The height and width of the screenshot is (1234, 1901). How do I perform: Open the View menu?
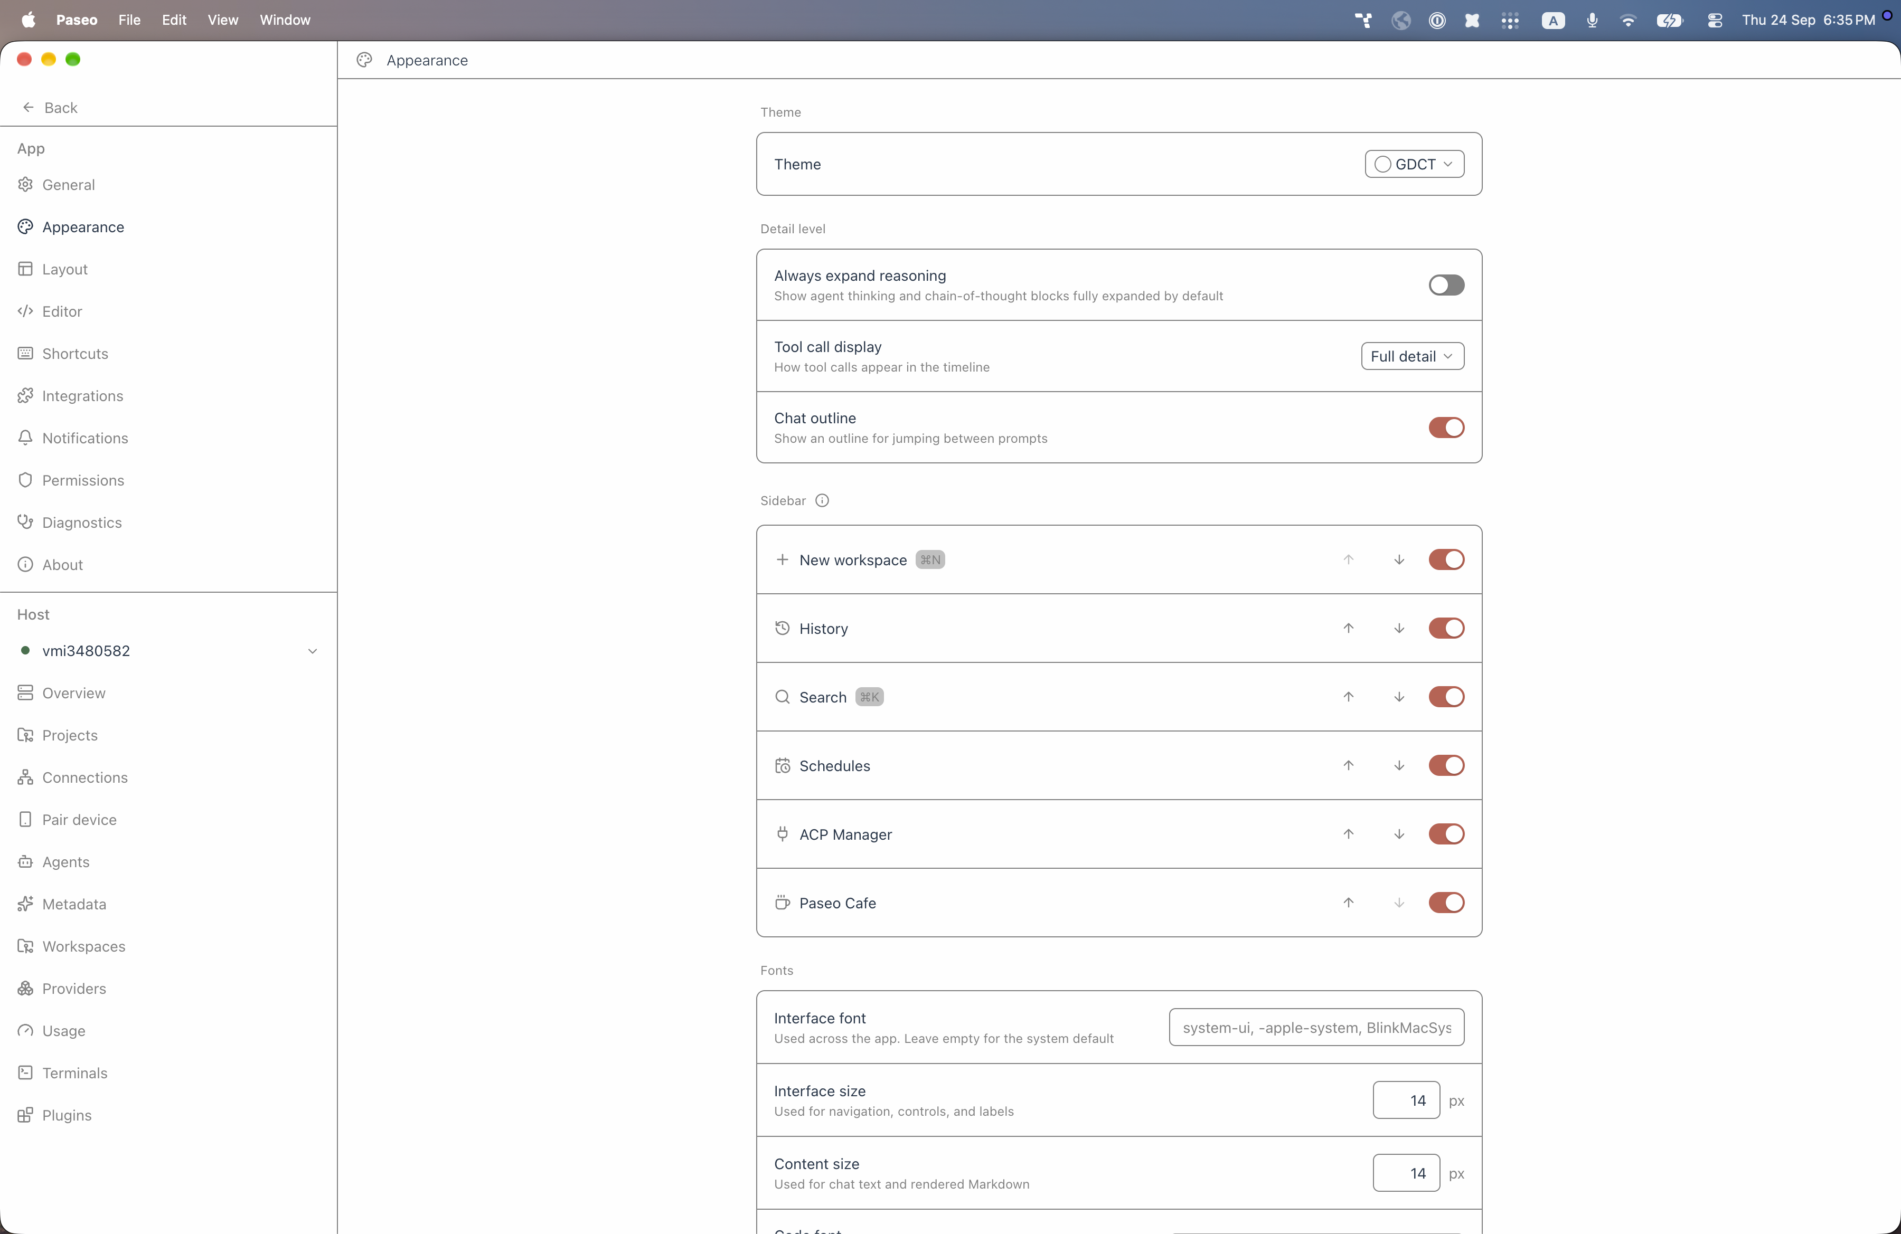pyautogui.click(x=223, y=20)
